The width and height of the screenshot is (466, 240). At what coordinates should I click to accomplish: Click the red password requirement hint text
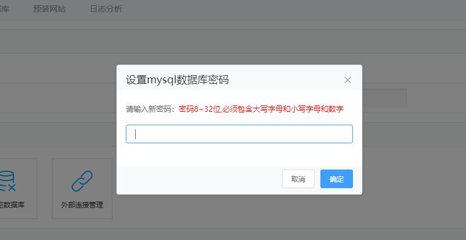(x=261, y=109)
